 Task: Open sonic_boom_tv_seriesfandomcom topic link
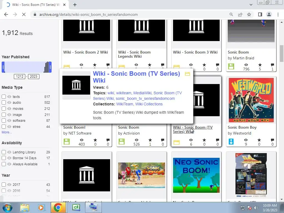(x=145, y=98)
